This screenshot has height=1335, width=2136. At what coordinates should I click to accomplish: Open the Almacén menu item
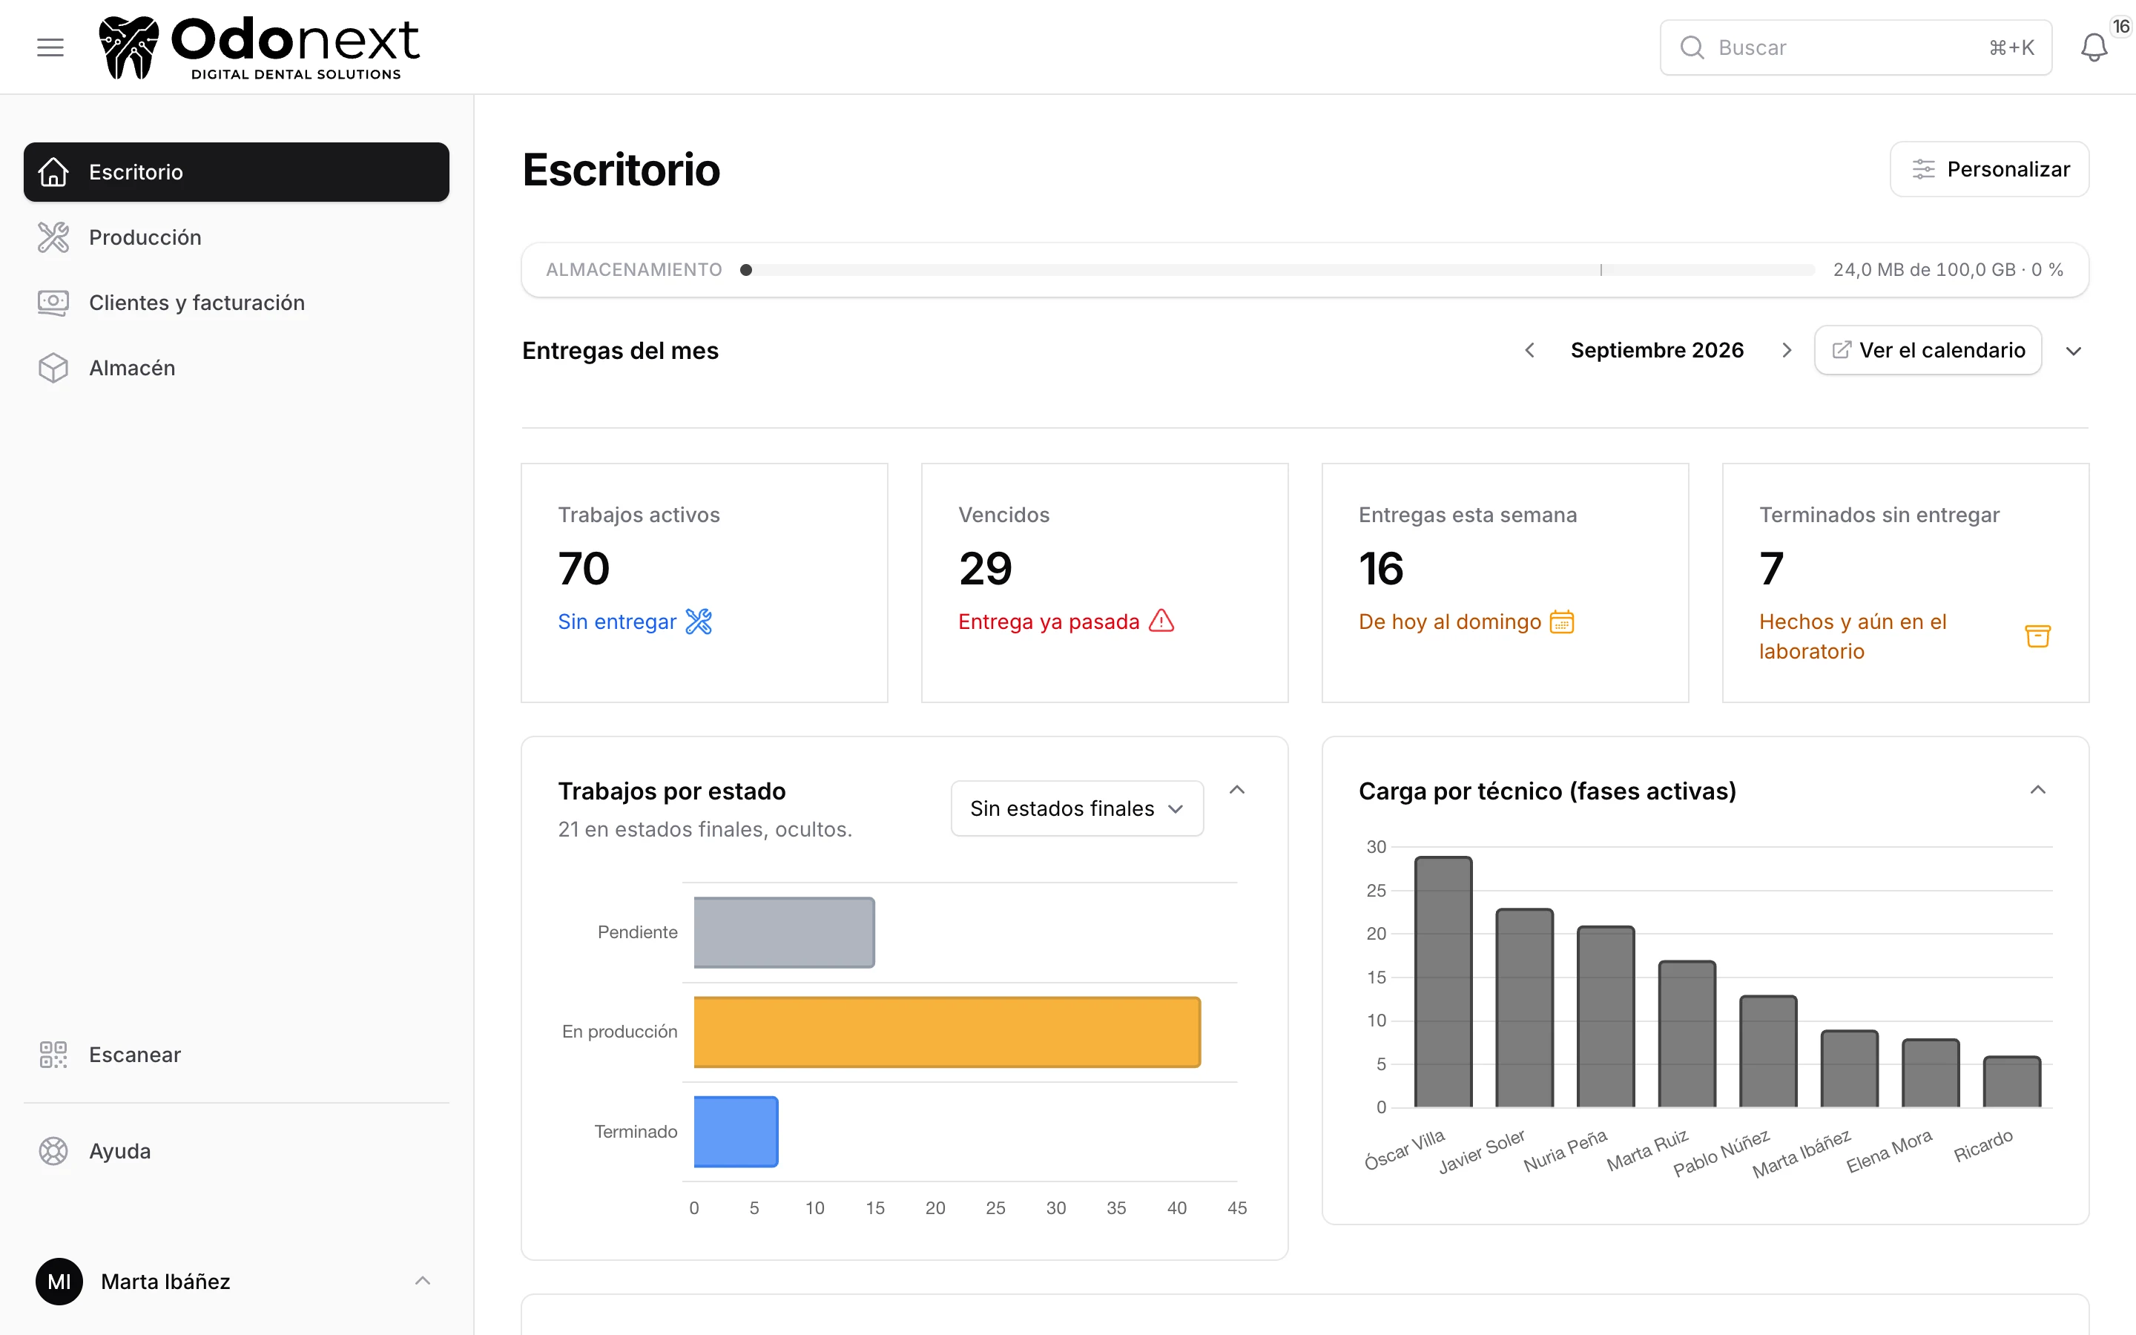[237, 368]
